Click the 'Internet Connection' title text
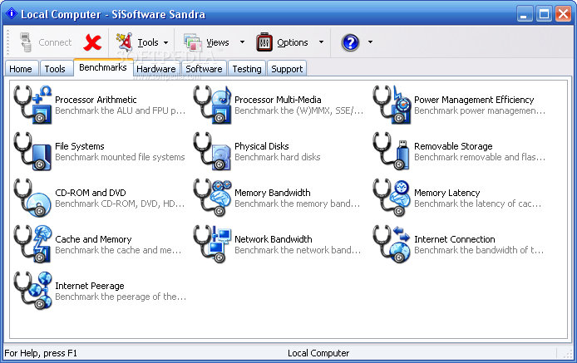The width and height of the screenshot is (577, 363). 455,239
